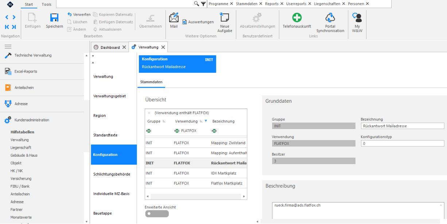
Task: Toggle the Erweiterte Ansicht switch
Action: pyautogui.click(x=157, y=214)
